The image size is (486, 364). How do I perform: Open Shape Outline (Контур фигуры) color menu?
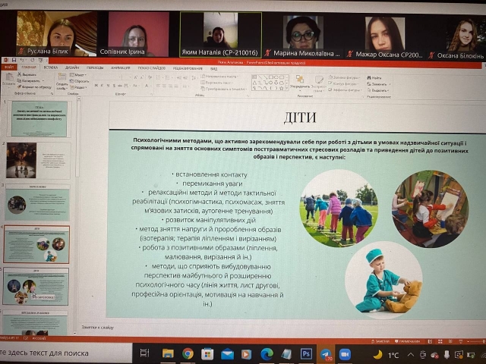(x=343, y=83)
